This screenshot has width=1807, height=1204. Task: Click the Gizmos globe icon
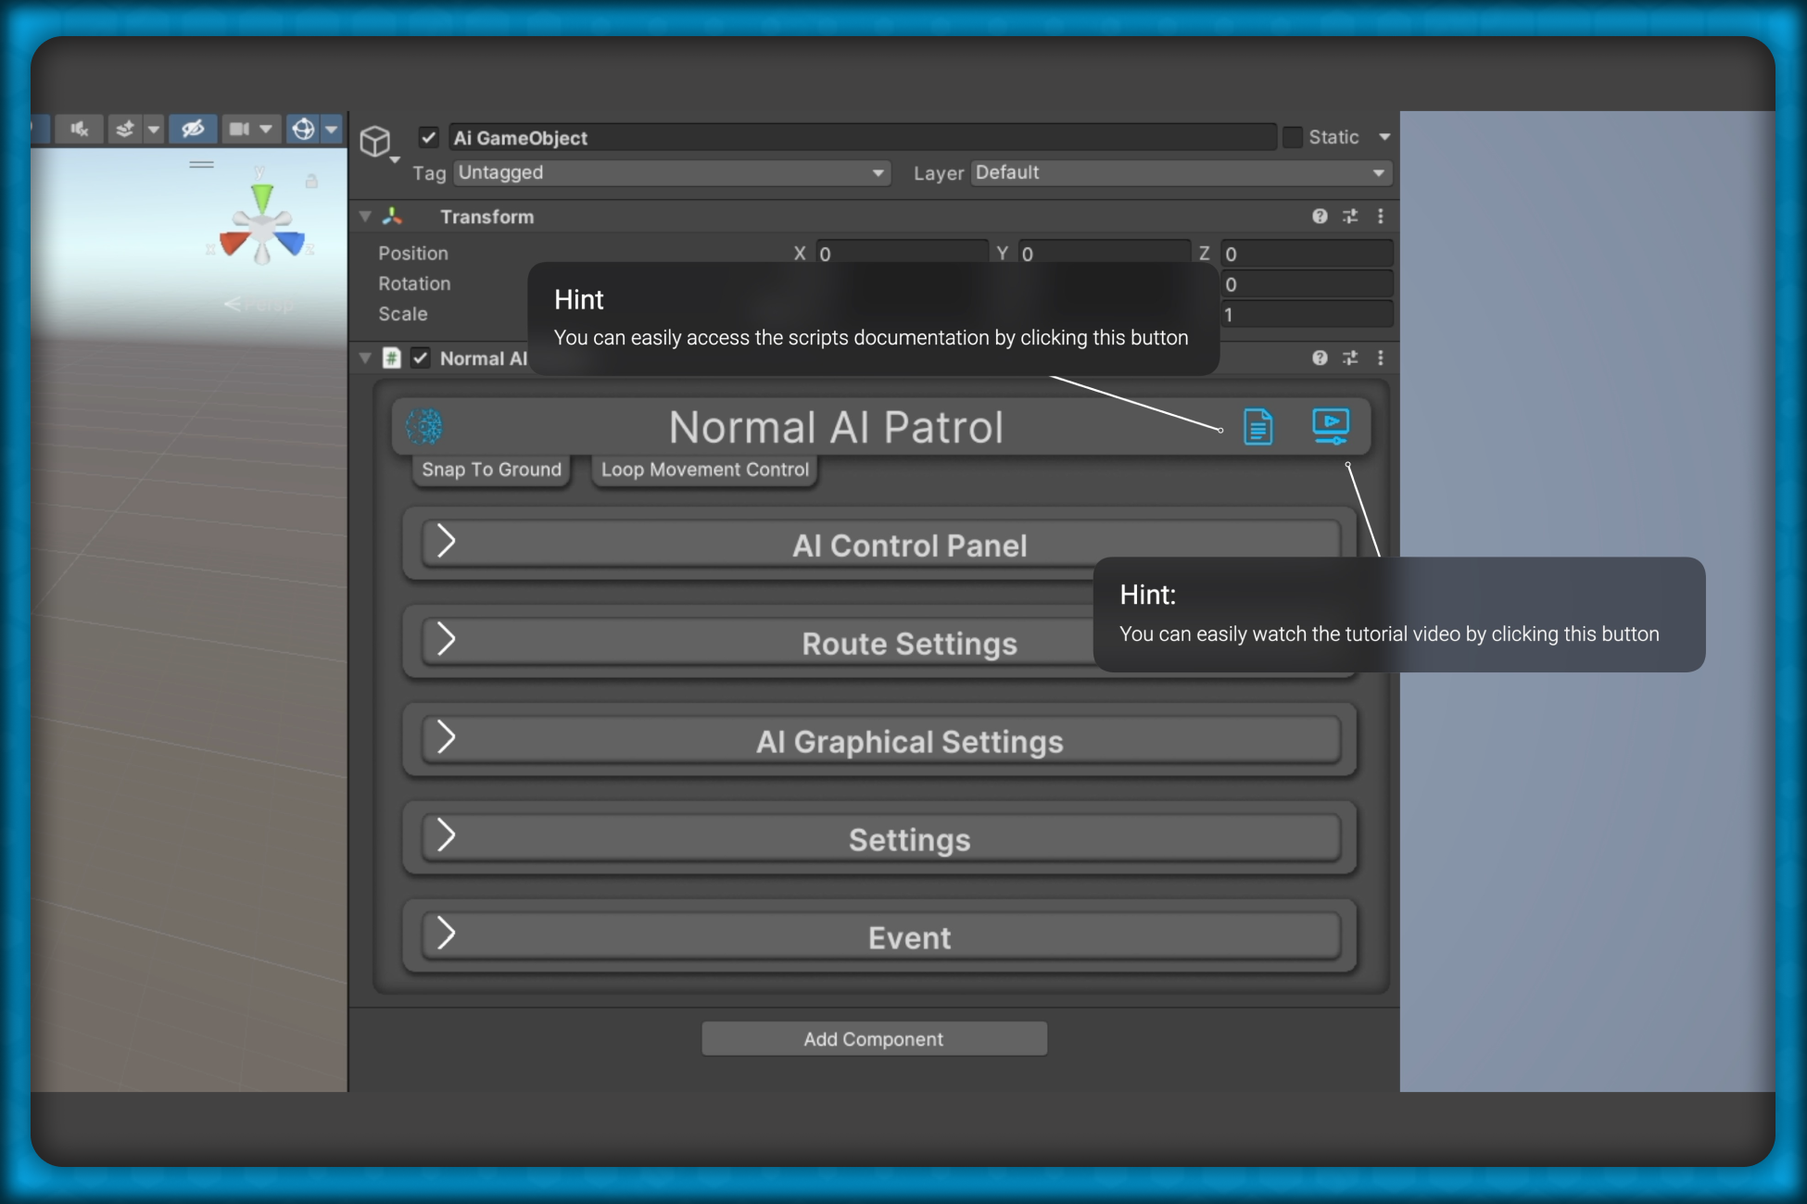pyautogui.click(x=303, y=129)
